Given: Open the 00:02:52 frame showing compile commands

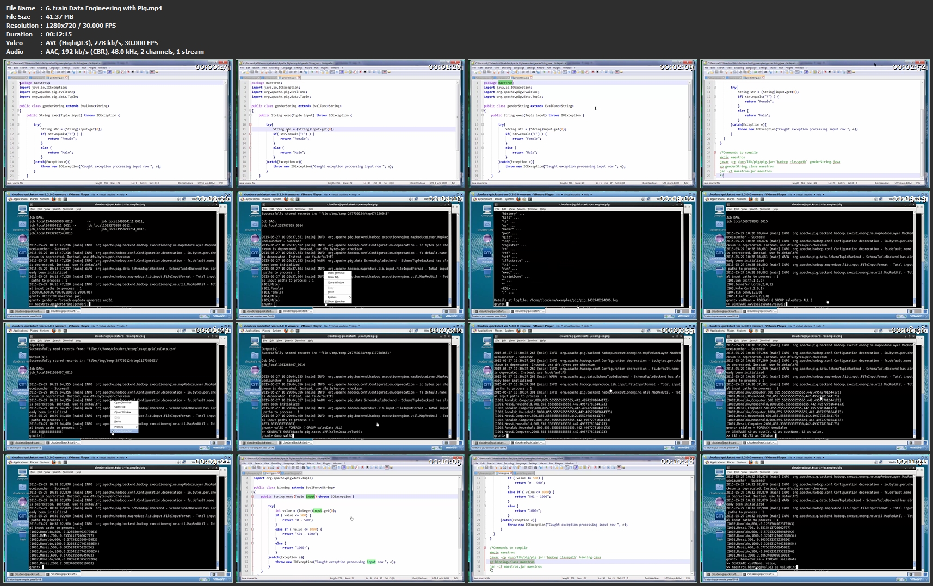Looking at the screenshot, I should (x=815, y=123).
